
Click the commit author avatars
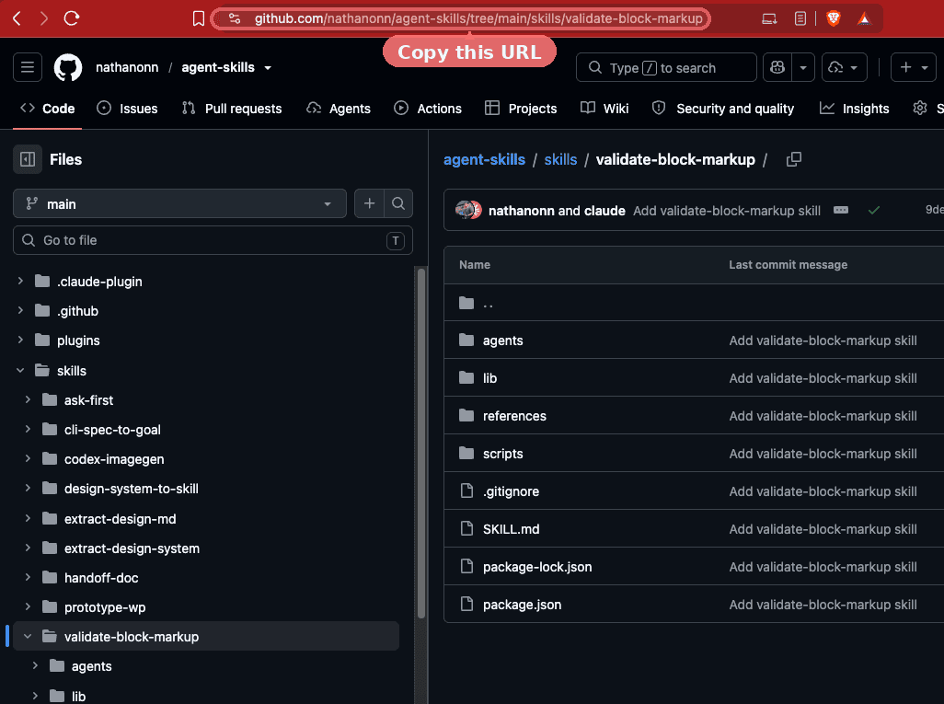click(468, 210)
